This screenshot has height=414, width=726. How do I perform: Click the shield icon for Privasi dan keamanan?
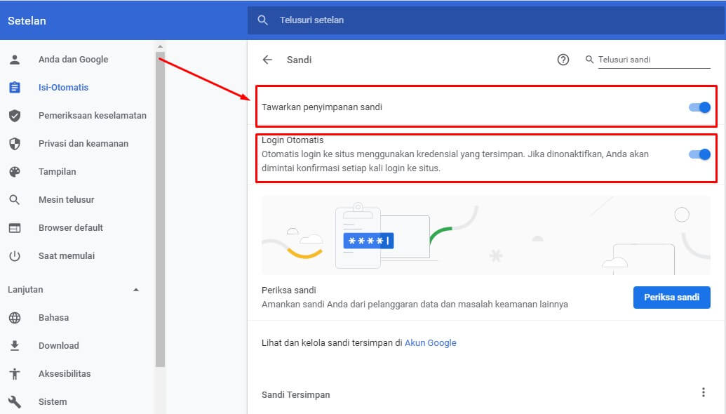click(15, 144)
